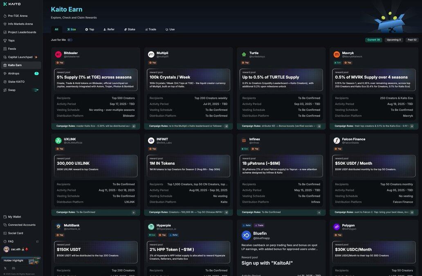422x276 pixels.
Task: Select the All tab
Action: tap(56, 29)
